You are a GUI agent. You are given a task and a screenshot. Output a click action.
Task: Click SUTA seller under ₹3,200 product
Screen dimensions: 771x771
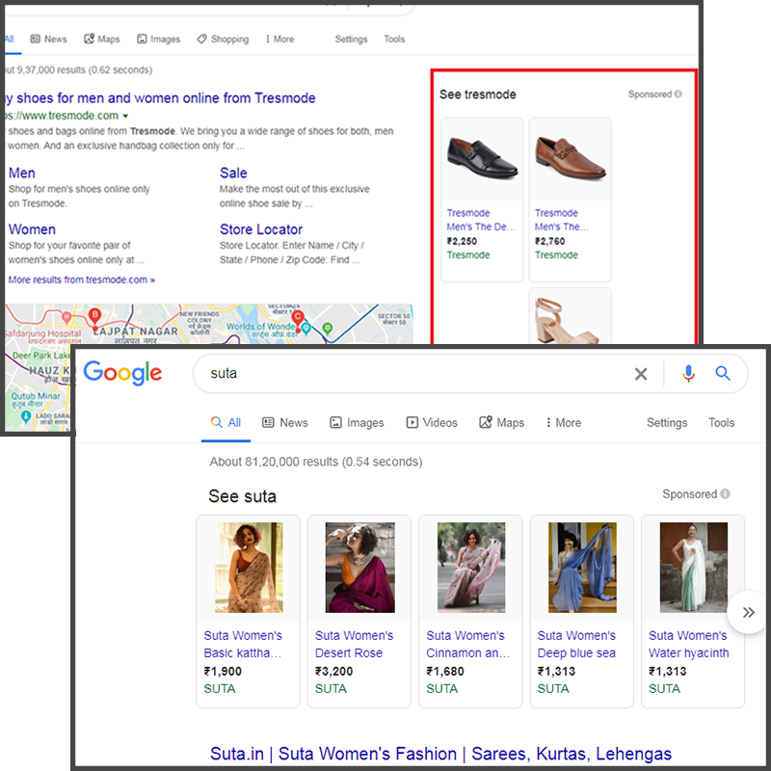pos(331,688)
